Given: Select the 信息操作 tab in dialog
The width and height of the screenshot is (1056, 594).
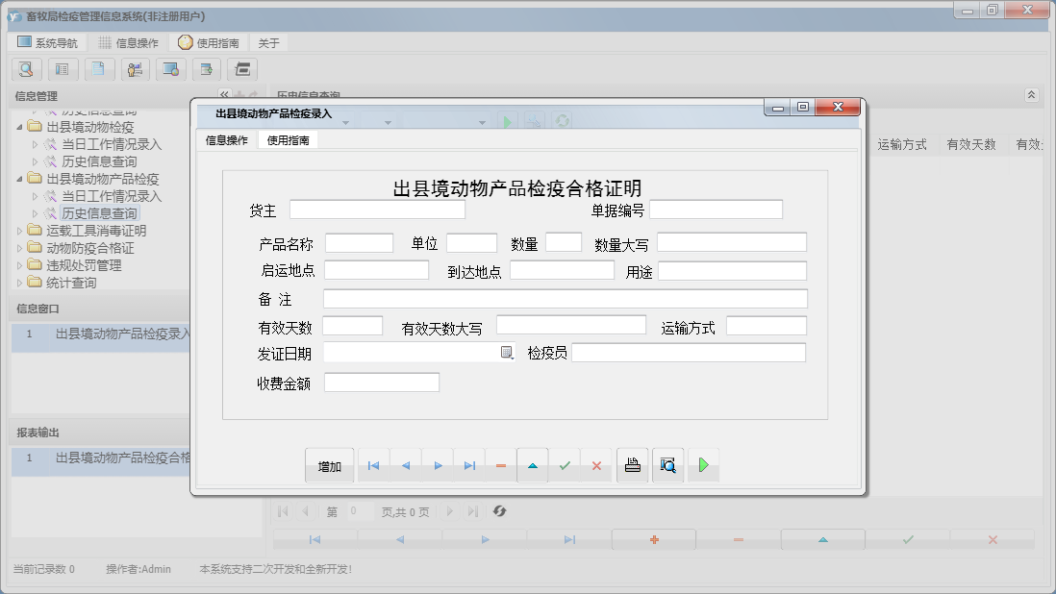Looking at the screenshot, I should coord(227,140).
